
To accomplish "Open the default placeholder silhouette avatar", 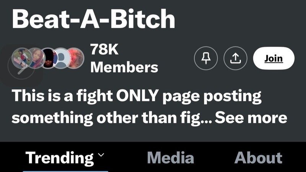I will coord(62,58).
